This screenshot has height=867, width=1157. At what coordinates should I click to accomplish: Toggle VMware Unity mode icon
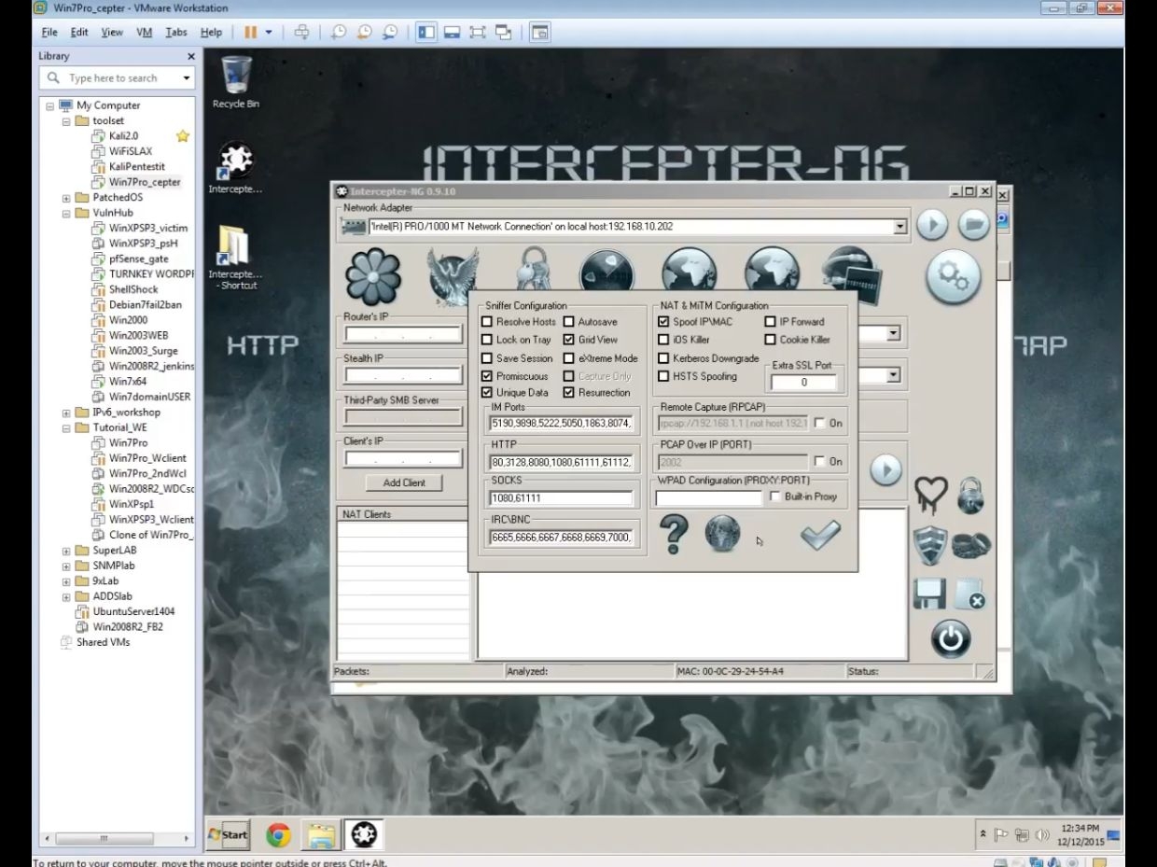coord(504,32)
